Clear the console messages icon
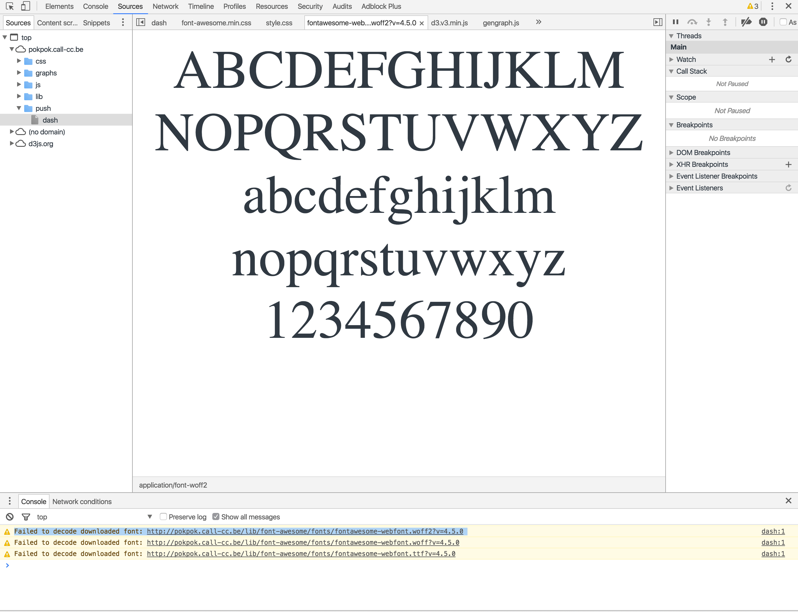The height and width of the screenshot is (612, 798). pyautogui.click(x=9, y=516)
